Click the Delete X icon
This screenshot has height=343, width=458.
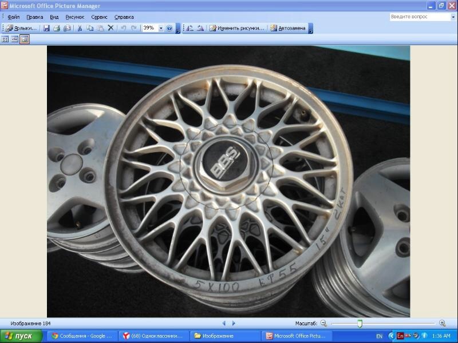click(110, 28)
